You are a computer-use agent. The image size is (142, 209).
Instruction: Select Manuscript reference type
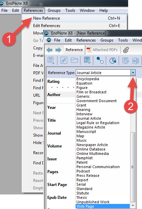(86, 132)
